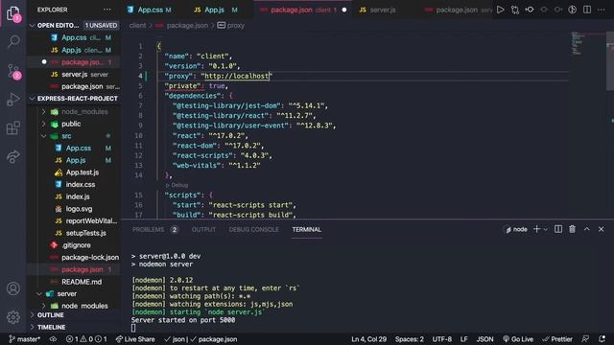Open Live Share view in activity bar
The width and height of the screenshot is (614, 345).
click(x=13, y=156)
